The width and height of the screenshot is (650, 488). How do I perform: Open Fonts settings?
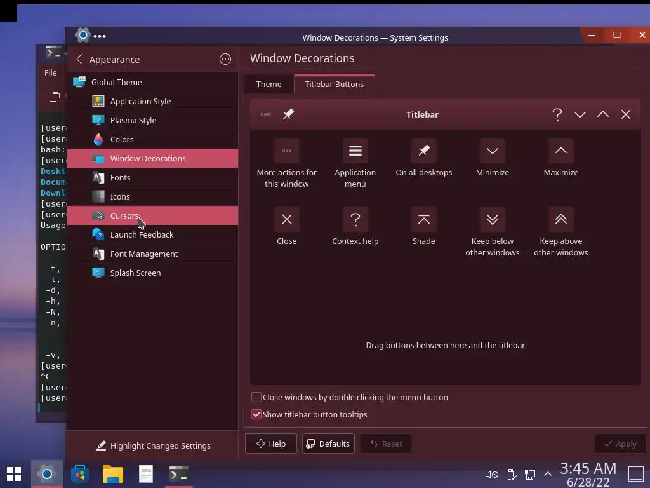tap(152, 178)
